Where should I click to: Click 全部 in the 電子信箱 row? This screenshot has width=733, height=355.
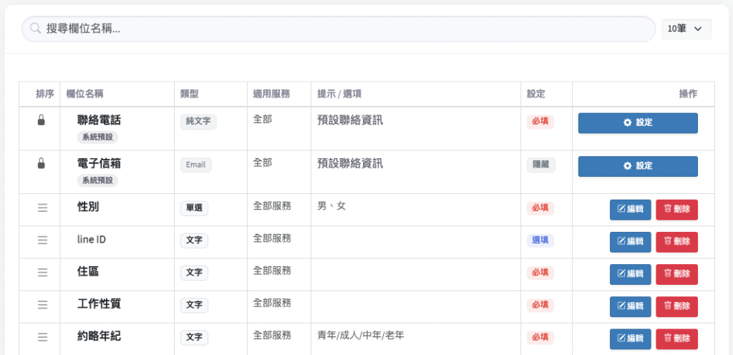click(262, 163)
